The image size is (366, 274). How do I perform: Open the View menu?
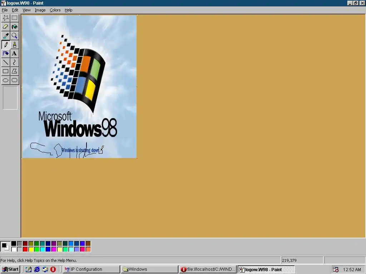tap(26, 10)
